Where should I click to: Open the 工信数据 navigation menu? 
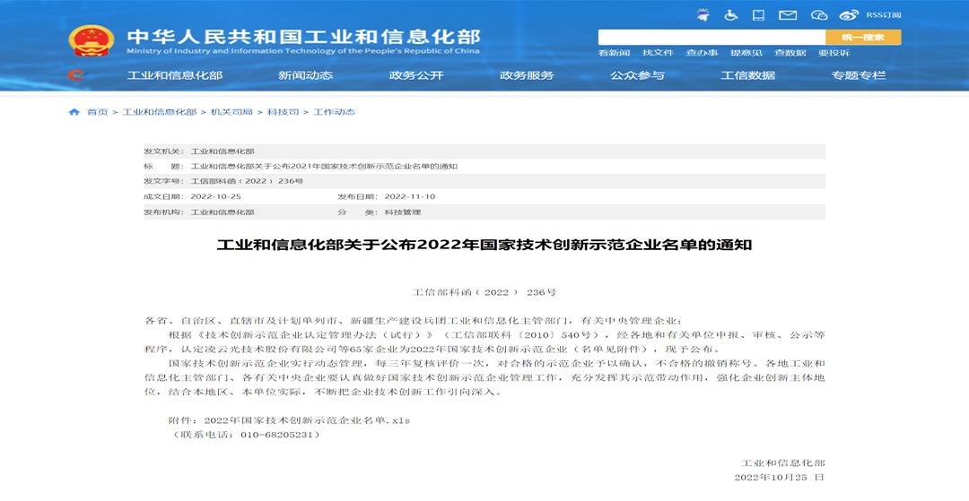click(x=747, y=75)
